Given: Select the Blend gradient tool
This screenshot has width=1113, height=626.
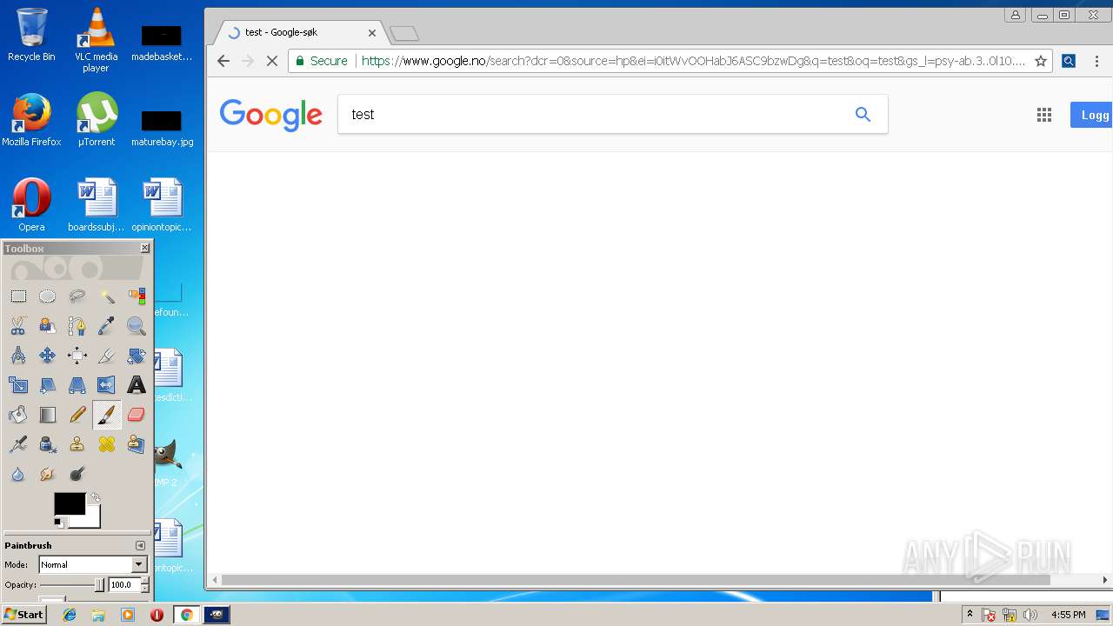Looking at the screenshot, I should click(x=48, y=415).
